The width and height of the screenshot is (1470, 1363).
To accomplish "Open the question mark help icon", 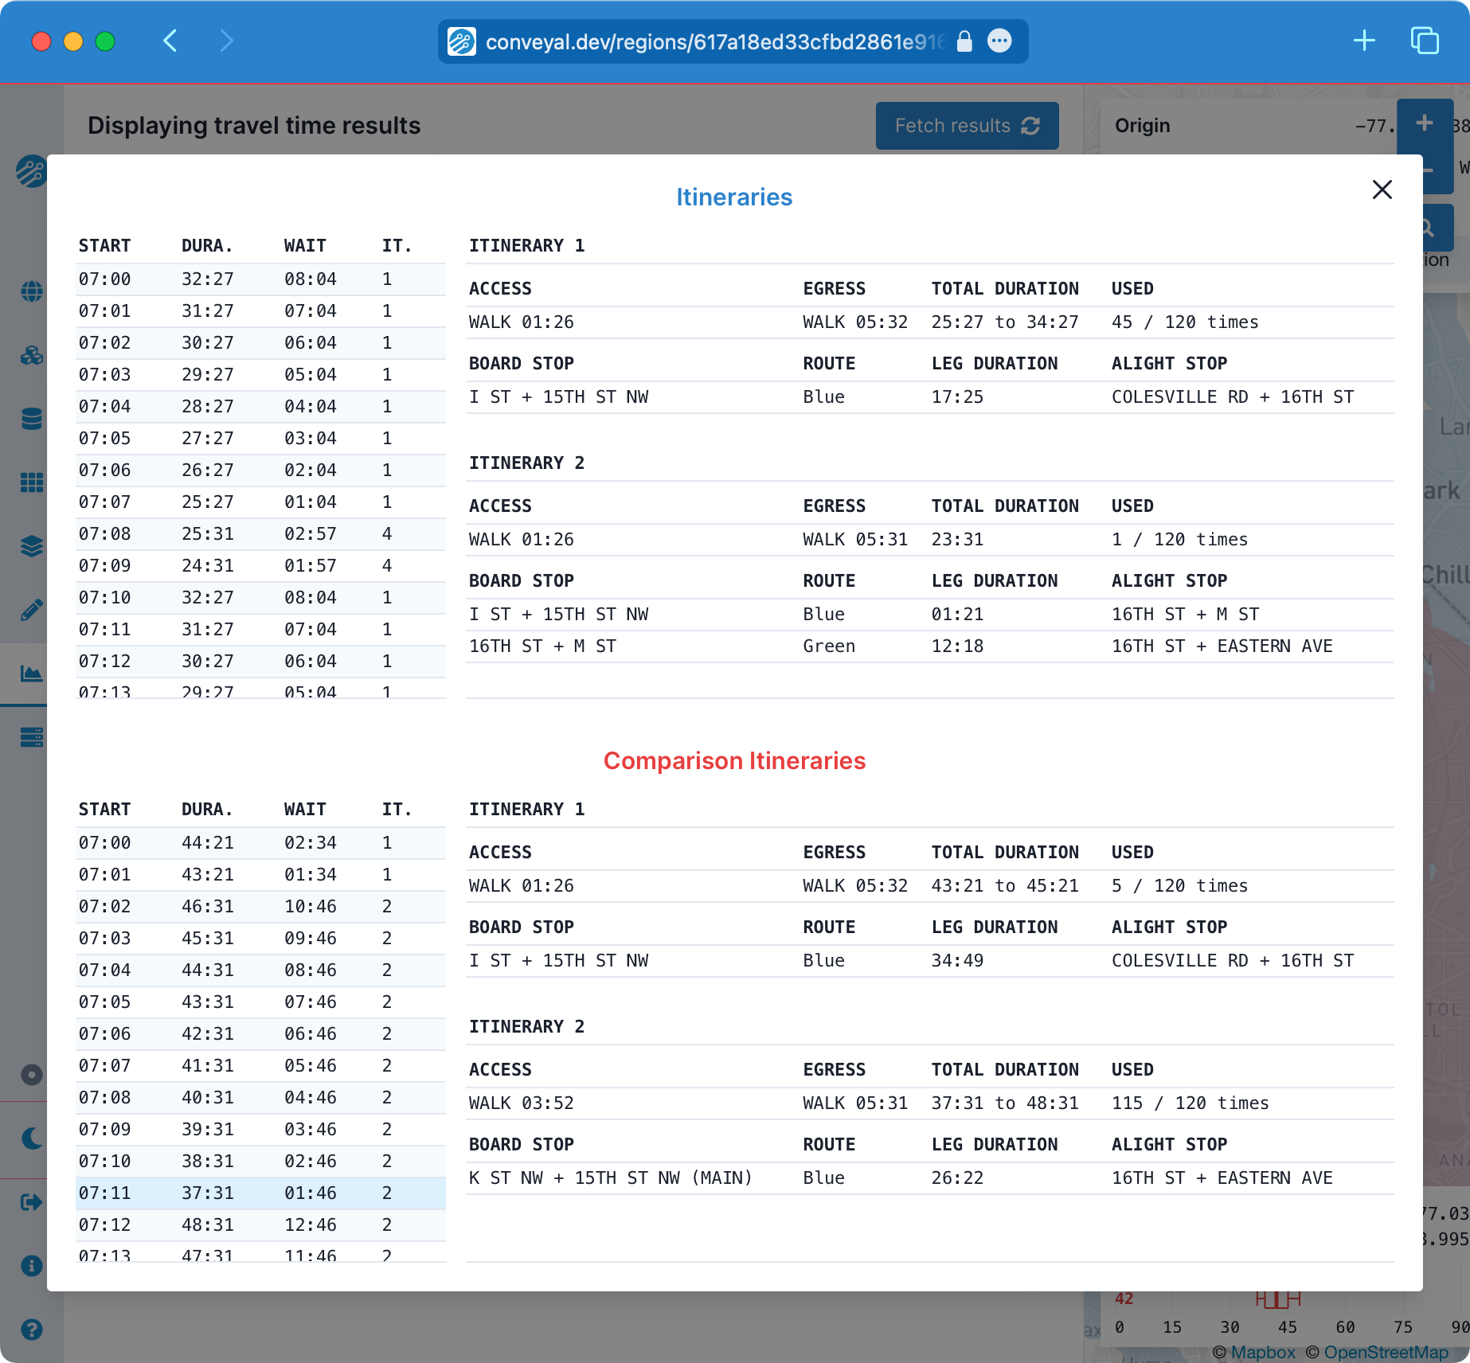I will (x=31, y=1330).
